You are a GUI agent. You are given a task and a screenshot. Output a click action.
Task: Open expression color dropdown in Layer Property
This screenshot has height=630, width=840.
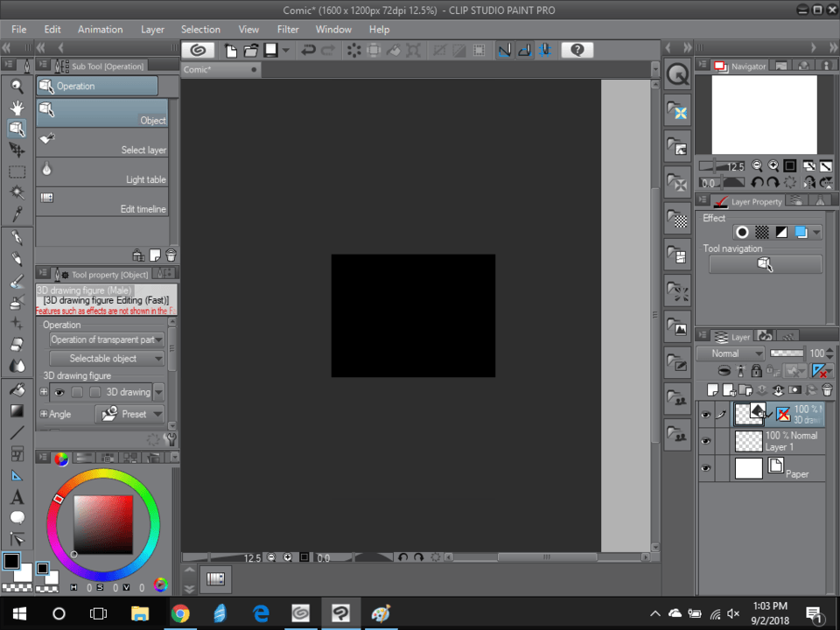815,233
